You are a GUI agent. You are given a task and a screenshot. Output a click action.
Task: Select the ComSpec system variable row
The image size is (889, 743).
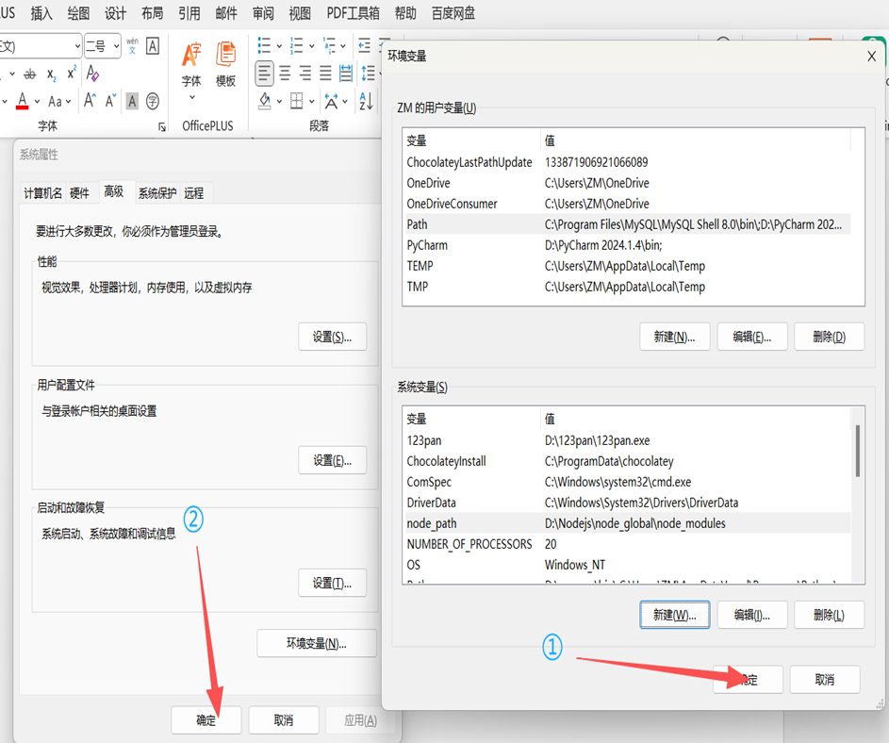627,482
